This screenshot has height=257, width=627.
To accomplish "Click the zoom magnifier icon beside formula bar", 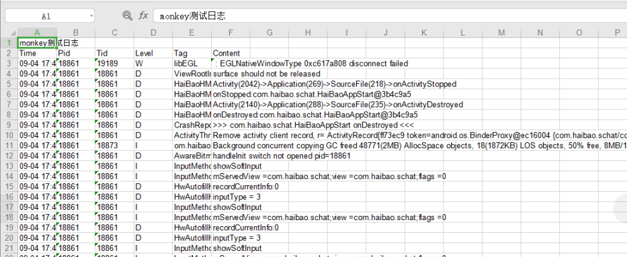I will 127,16.
